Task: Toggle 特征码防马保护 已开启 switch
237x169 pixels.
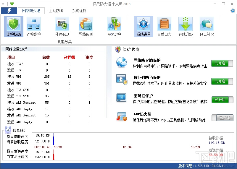Action: pos(222,82)
